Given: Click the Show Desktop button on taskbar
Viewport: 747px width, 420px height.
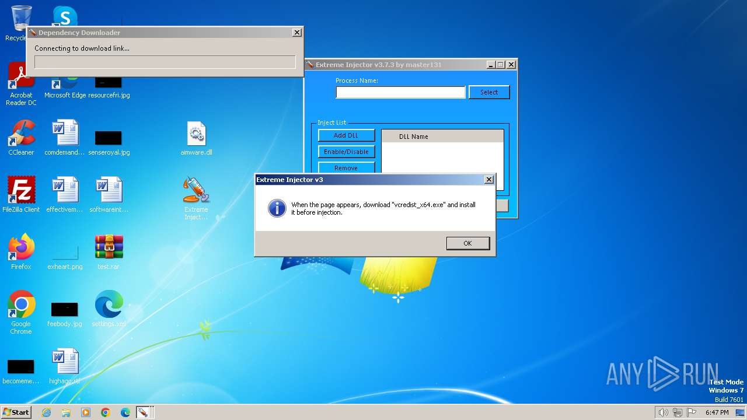Looking at the screenshot, I should [x=740, y=412].
